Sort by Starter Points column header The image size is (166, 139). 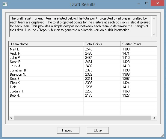(x=138, y=44)
